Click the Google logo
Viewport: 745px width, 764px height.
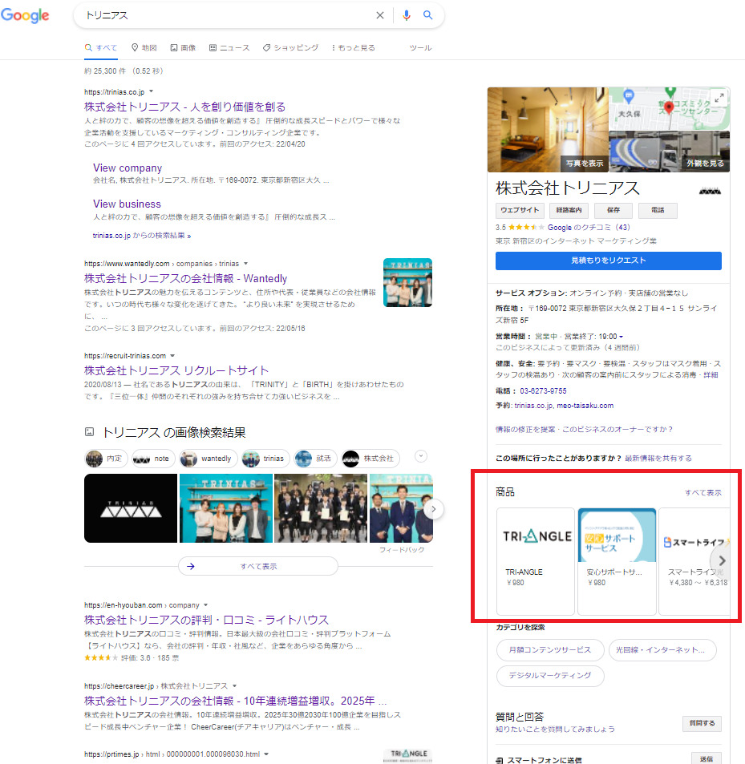click(x=25, y=15)
